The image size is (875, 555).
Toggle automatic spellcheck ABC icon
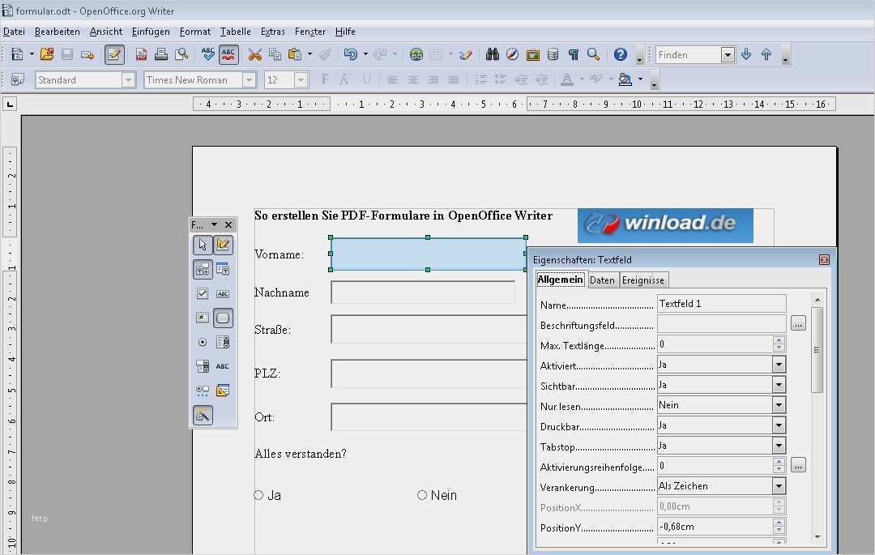[228, 54]
